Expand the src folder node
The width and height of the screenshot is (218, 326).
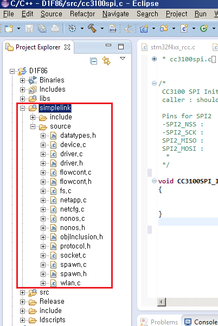[22, 292]
